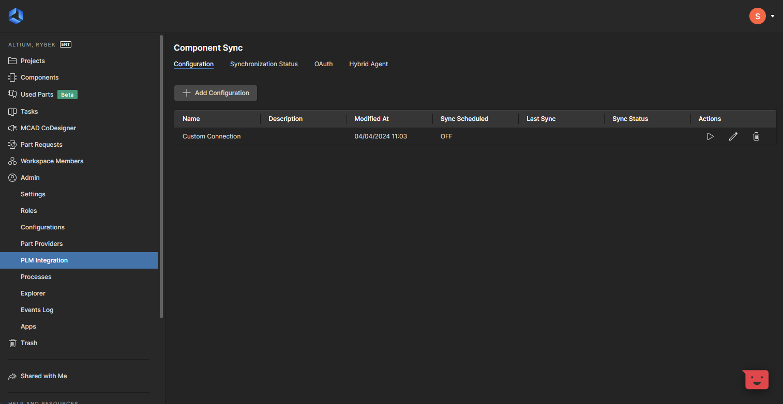783x404 pixels.
Task: Open the Trash link text
Action: point(29,343)
